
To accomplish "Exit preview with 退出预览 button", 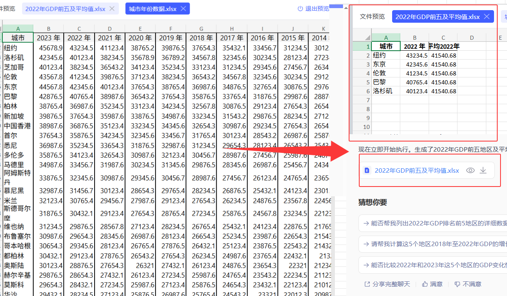I will point(313,9).
